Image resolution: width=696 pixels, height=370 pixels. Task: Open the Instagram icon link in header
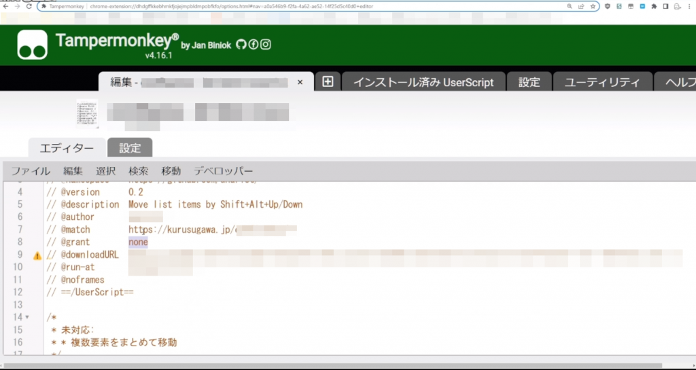click(x=266, y=44)
